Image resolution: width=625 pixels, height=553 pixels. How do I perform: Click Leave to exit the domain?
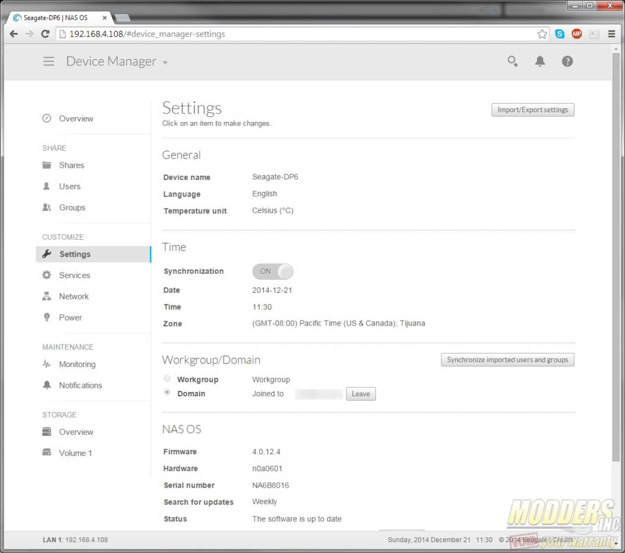pyautogui.click(x=361, y=393)
